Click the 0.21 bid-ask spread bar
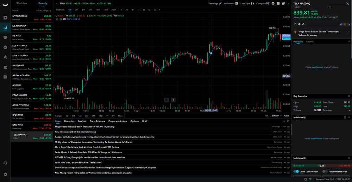The width and height of the screenshot is (352, 182). point(322,166)
